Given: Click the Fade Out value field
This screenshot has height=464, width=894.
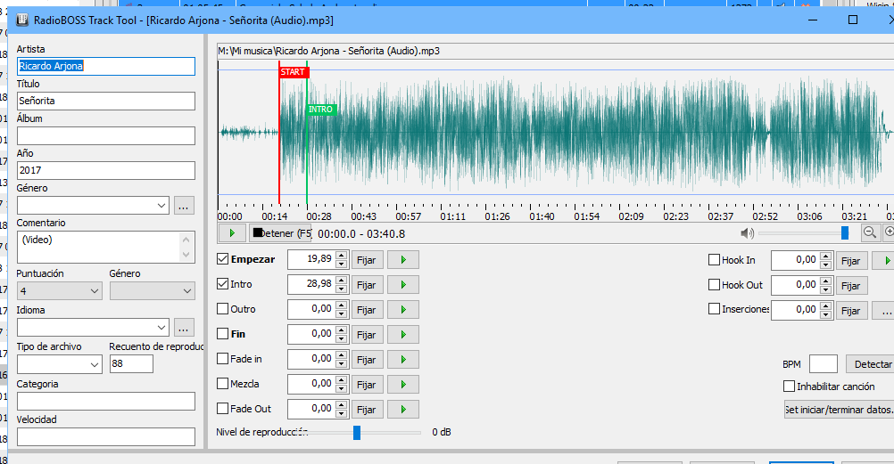Looking at the screenshot, I should click(x=311, y=409).
